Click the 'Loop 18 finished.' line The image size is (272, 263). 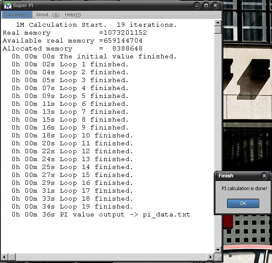coord(72,198)
